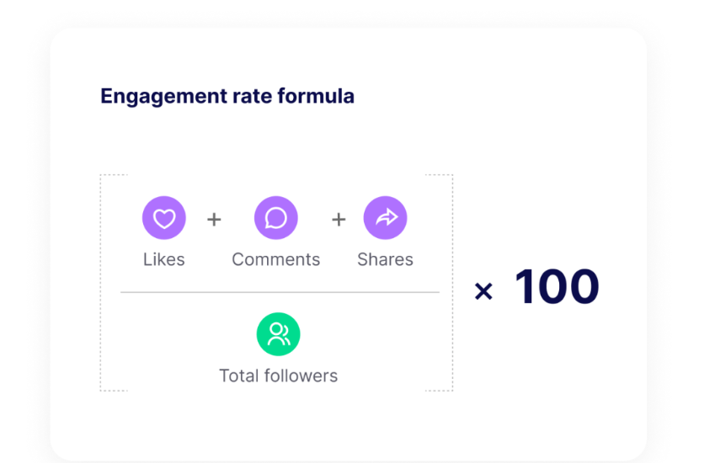Click the green Total followers icon

coord(278,334)
